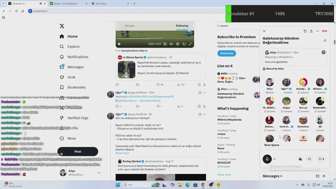Open video playback settings gear
Viewport: 336px width, 189px height.
tap(178, 44)
